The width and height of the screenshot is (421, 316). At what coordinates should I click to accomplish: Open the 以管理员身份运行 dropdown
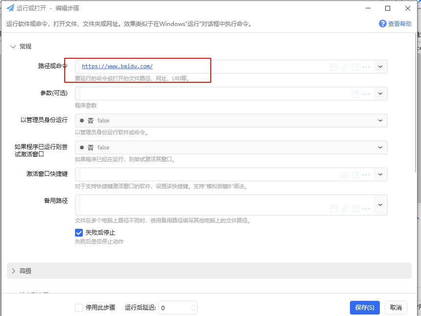231,121
